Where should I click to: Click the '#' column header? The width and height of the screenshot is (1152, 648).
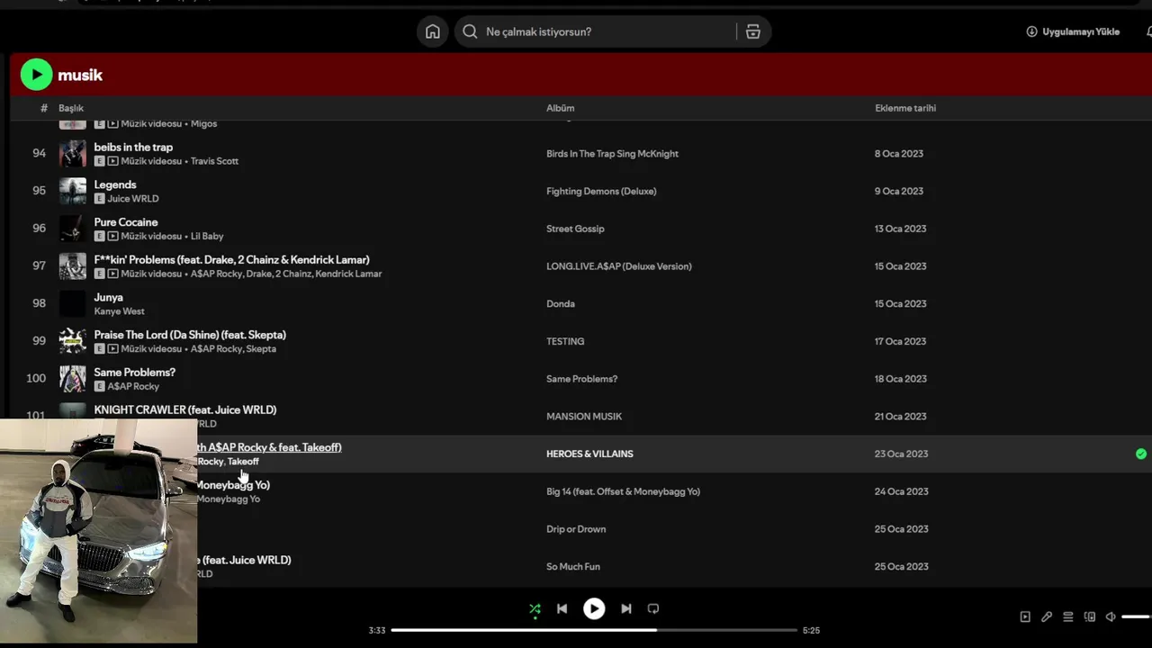[44, 108]
